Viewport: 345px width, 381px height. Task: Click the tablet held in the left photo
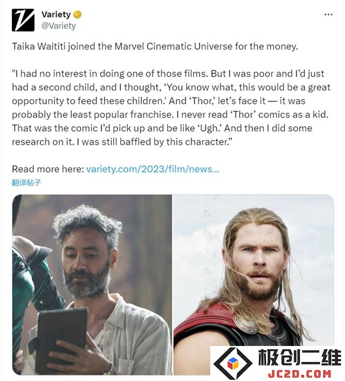coord(61,338)
